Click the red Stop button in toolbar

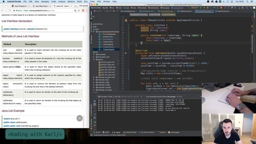click(221, 8)
